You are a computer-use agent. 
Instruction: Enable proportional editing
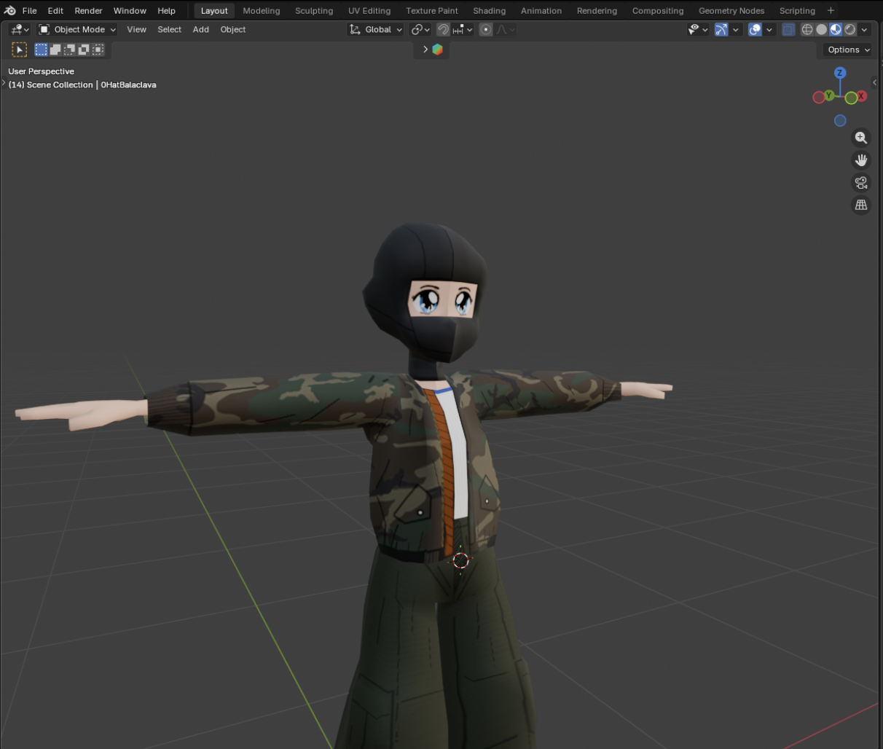coord(485,29)
